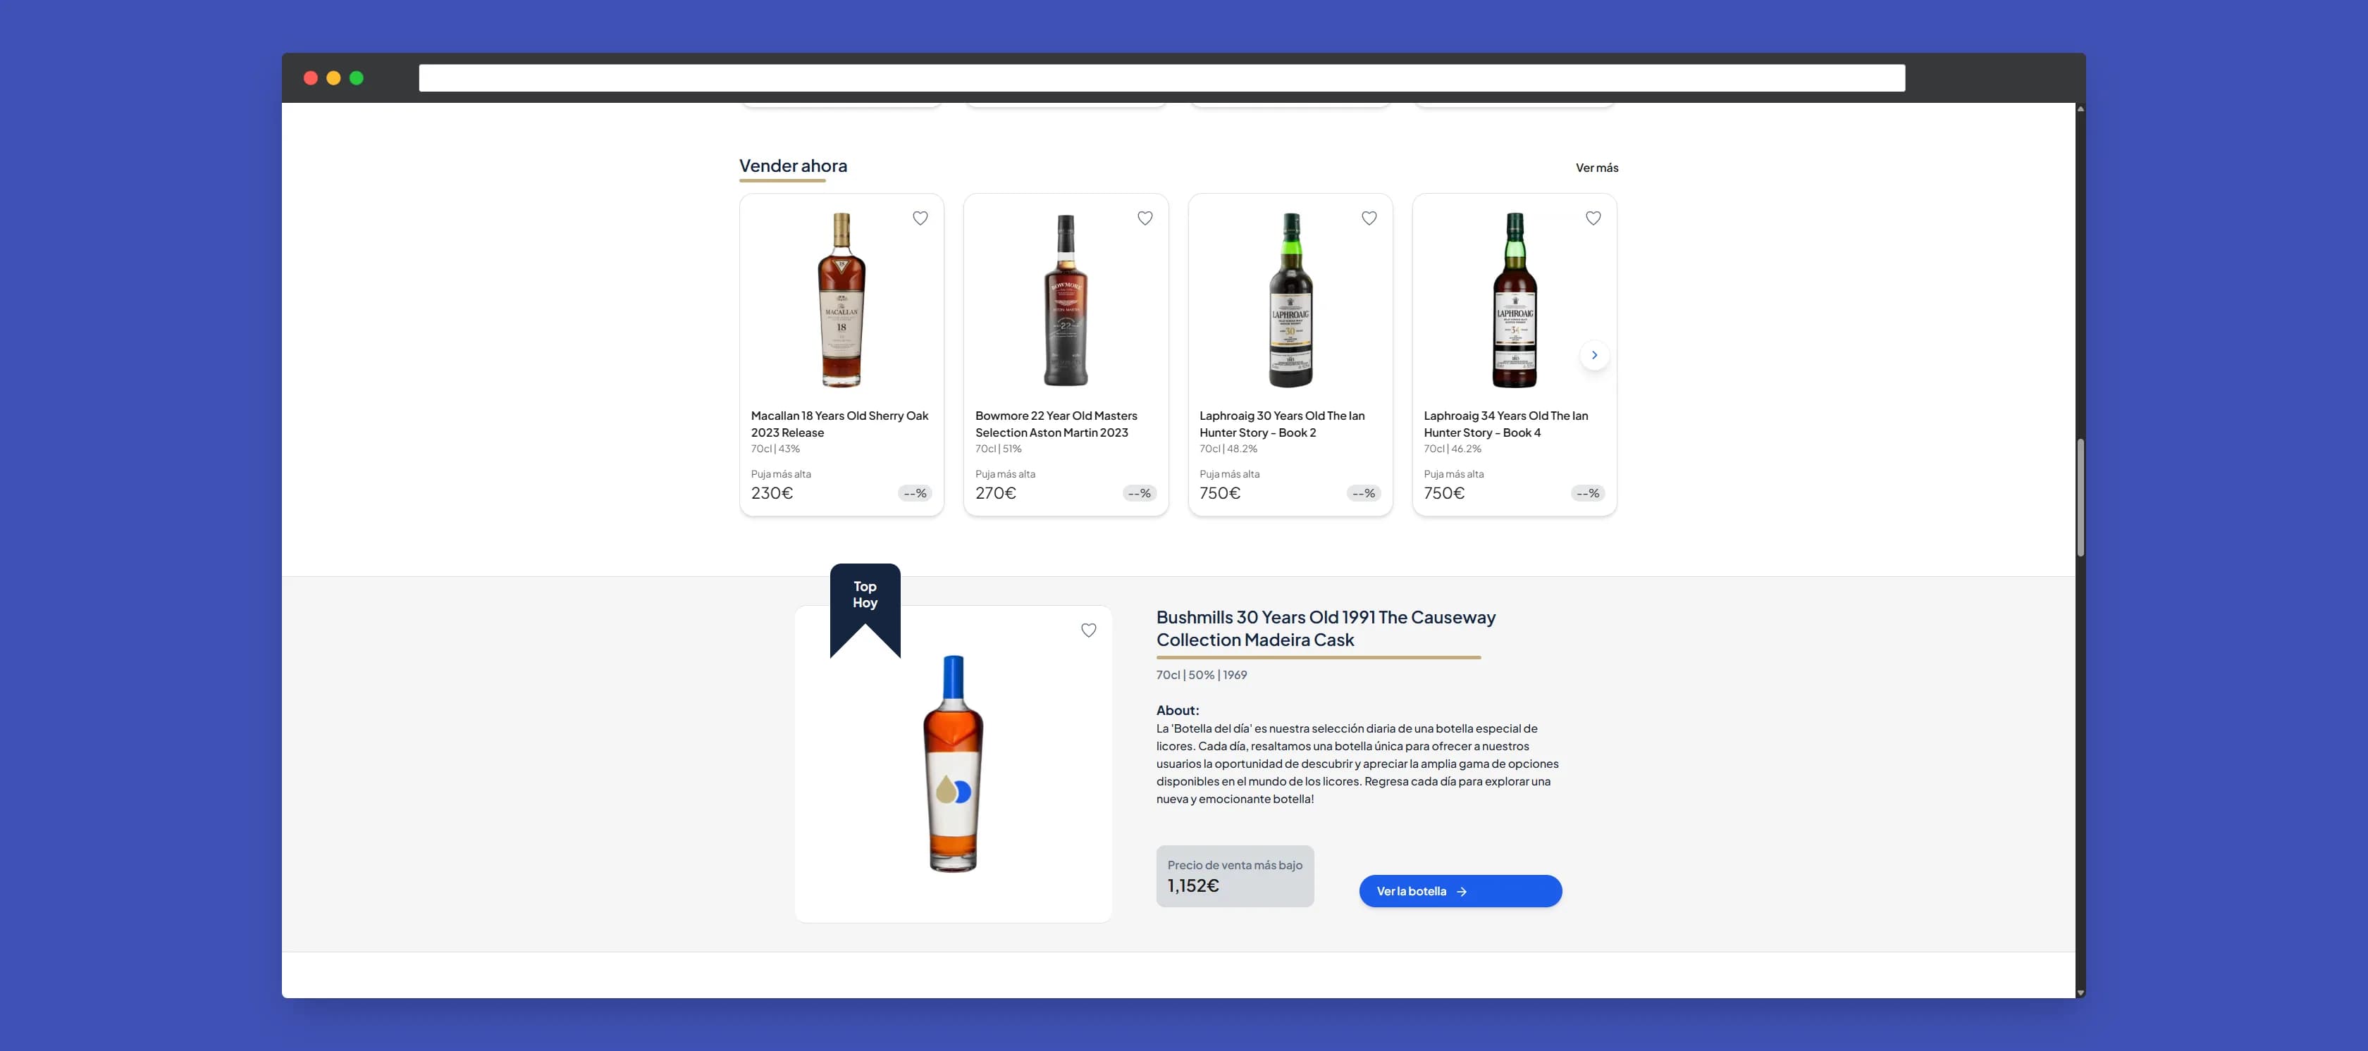
Task: Select the Bushmills 30 Years Old heading
Action: (1326, 628)
